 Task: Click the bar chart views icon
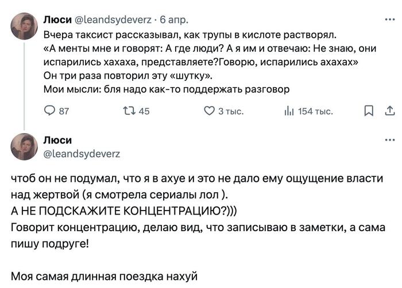pyautogui.click(x=289, y=111)
